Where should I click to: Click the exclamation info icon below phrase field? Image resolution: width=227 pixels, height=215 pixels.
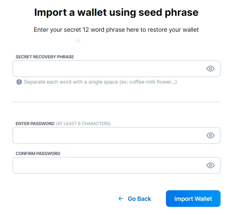point(19,82)
